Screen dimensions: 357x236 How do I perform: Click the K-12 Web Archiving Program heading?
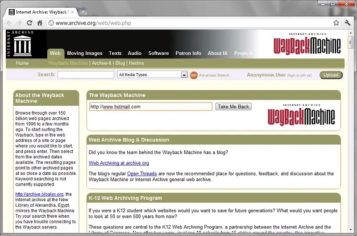click(125, 198)
